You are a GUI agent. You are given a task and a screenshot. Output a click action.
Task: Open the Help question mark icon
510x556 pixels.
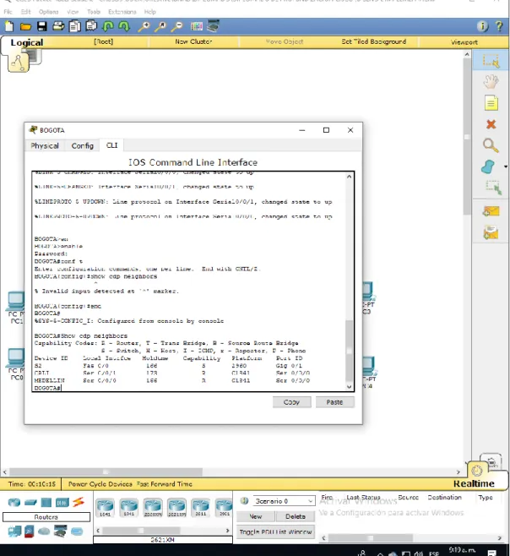point(499,26)
